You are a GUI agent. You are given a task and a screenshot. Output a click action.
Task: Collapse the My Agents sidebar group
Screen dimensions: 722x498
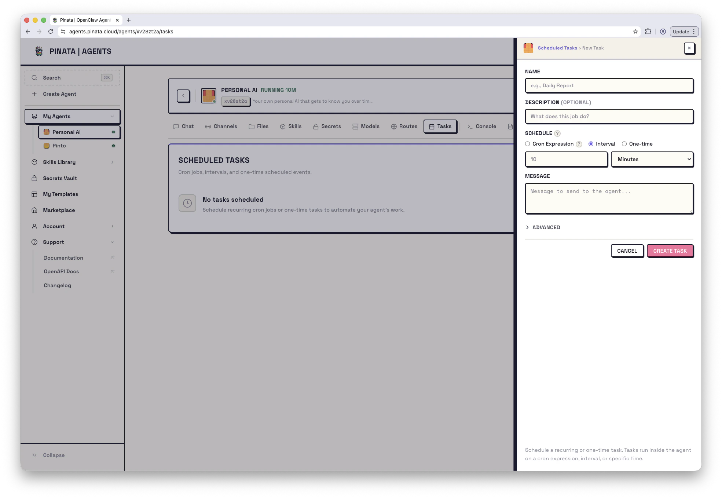point(112,117)
